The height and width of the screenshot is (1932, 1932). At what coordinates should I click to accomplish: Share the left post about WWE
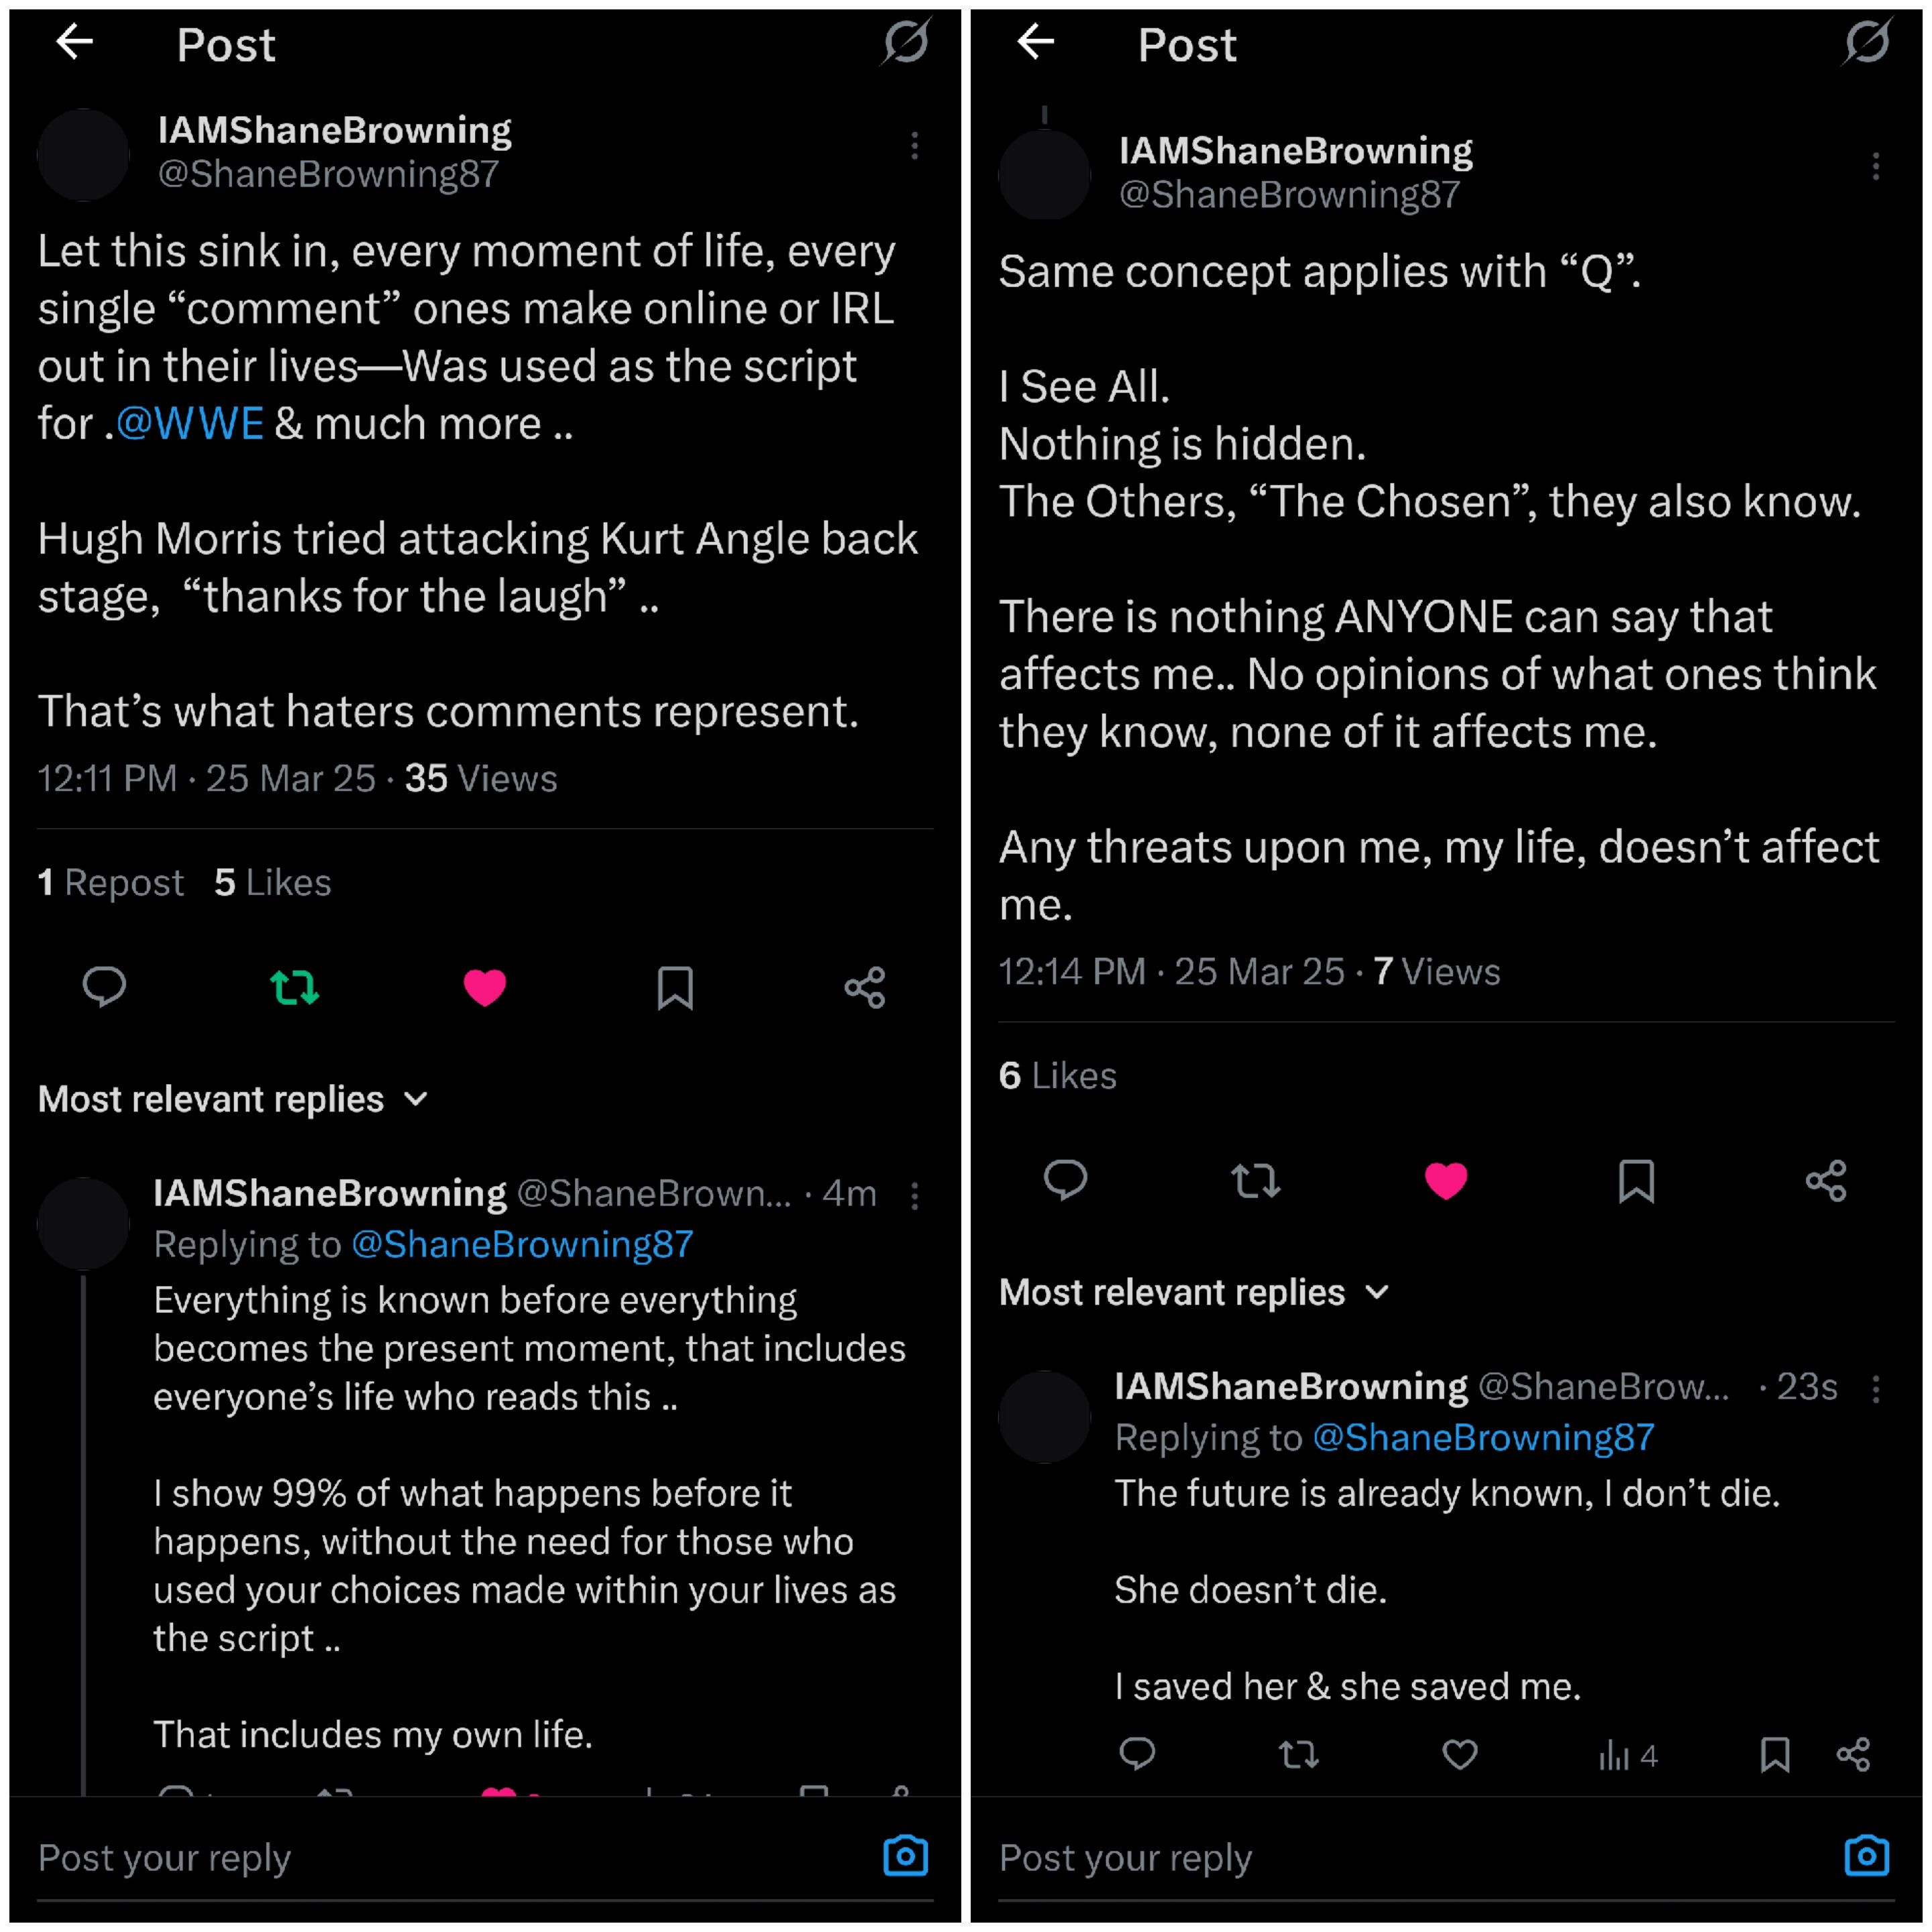[865, 987]
